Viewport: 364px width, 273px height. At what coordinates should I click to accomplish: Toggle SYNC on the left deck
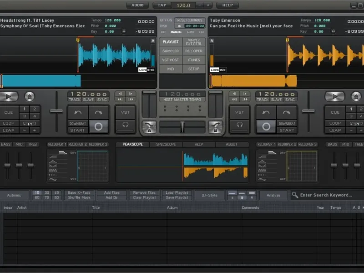coord(102,100)
